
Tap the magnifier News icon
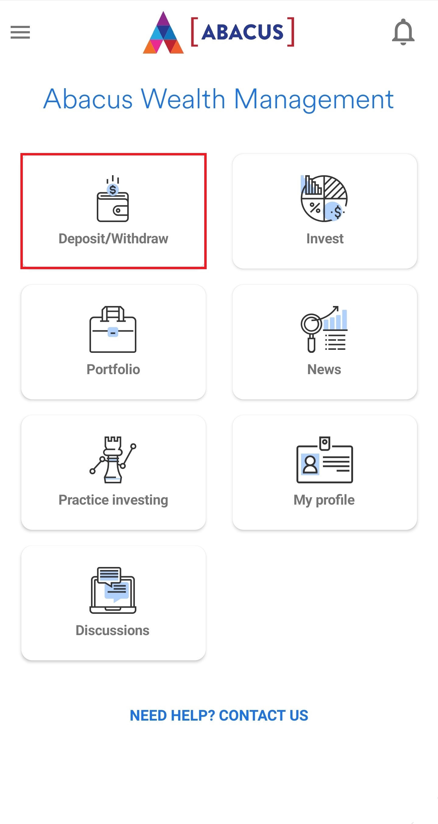point(324,329)
